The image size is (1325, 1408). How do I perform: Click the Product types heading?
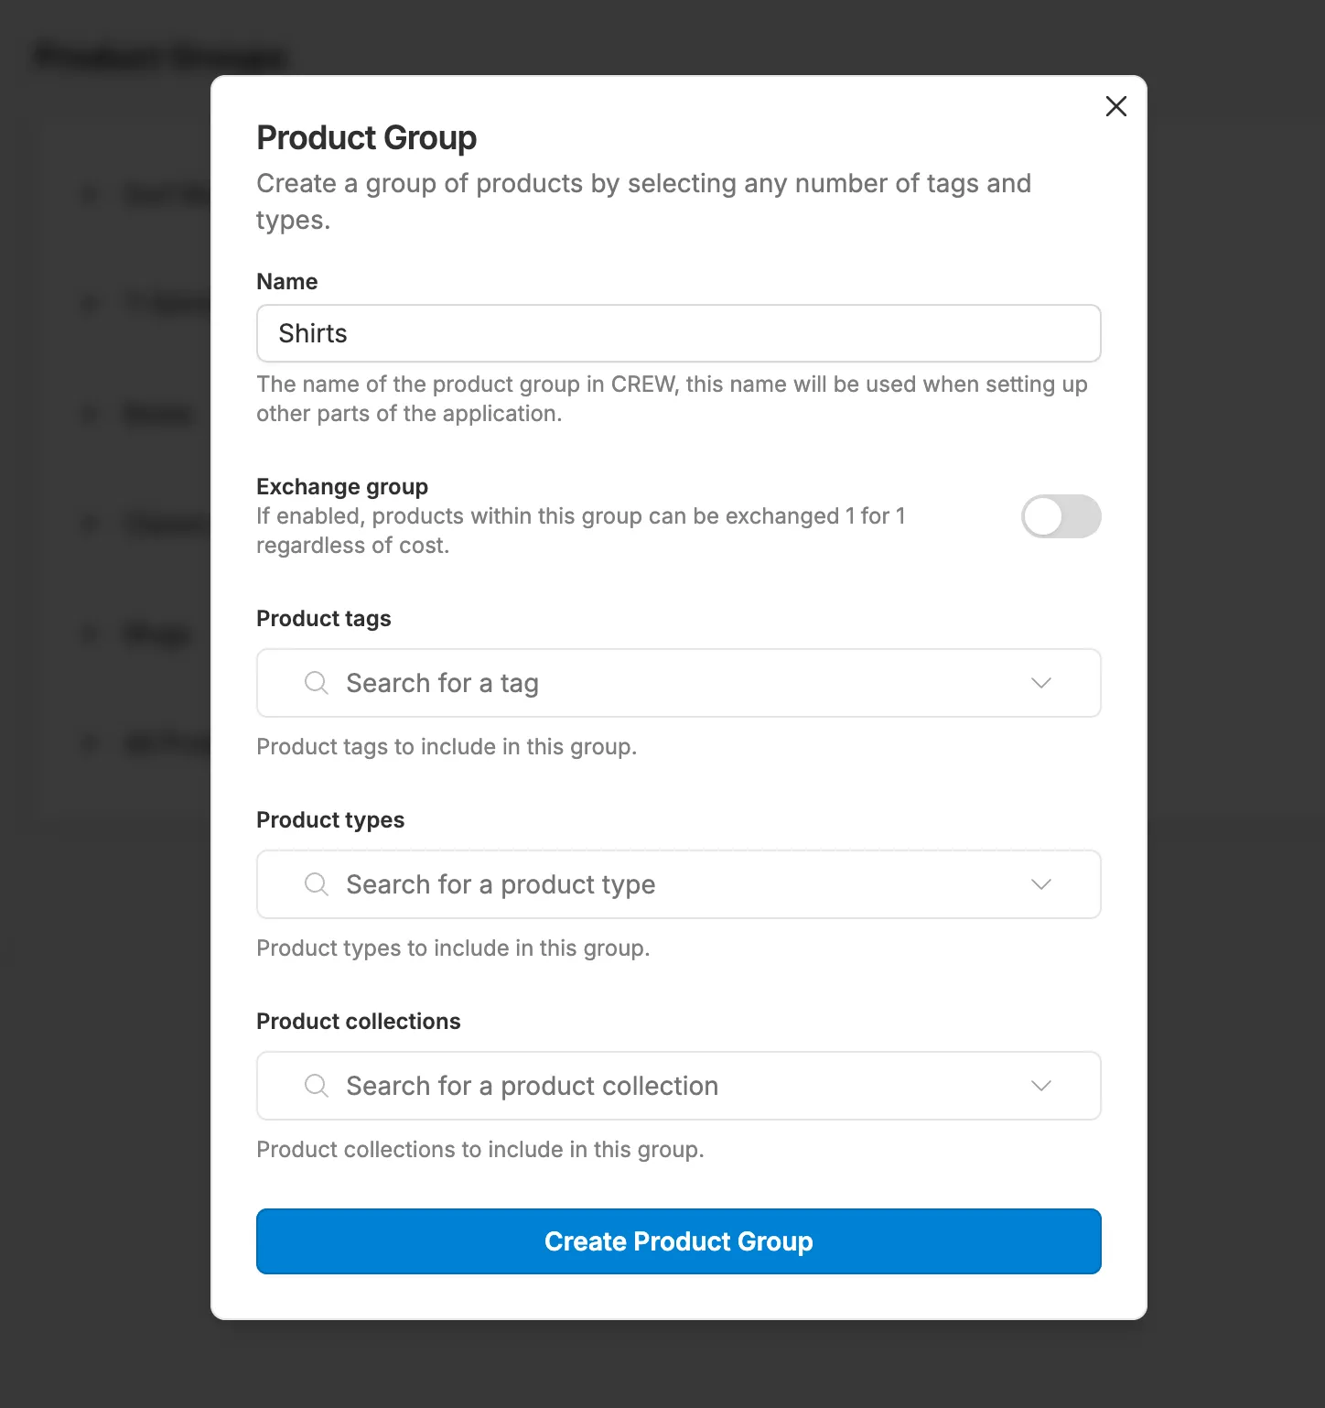pos(330,819)
